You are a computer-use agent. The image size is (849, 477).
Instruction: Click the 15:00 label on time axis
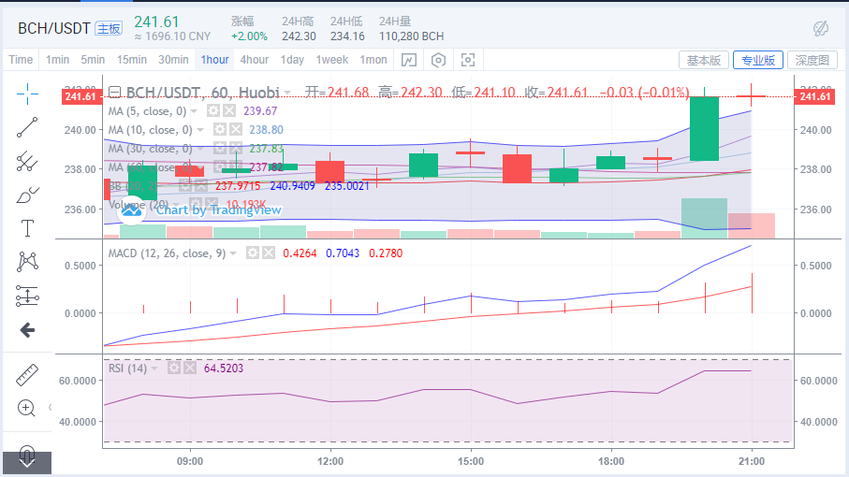[471, 461]
